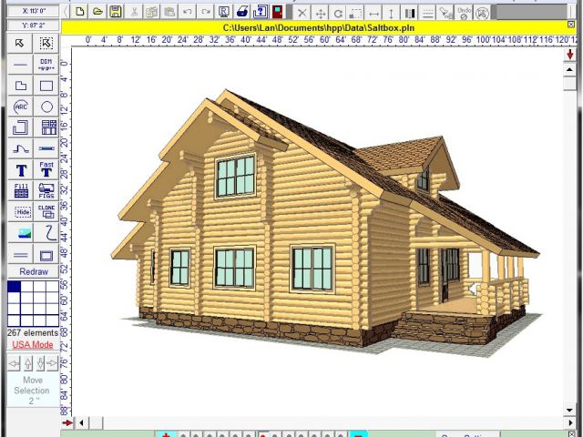The width and height of the screenshot is (583, 437).
Task: Switch units via USA Mode link
Action: tap(33, 345)
